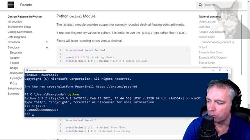Screen dimensions: 250x140
Task: Click the PowerShell scrollbar up arrow
Action: 229,74
